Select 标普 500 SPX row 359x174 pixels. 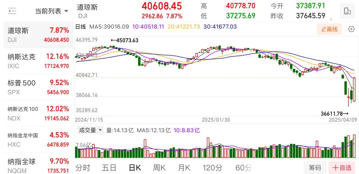38,87
